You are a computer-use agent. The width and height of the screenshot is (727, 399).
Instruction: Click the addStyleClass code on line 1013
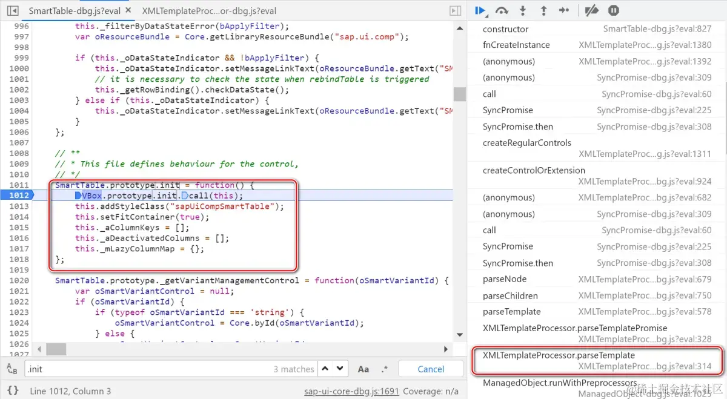pos(179,206)
